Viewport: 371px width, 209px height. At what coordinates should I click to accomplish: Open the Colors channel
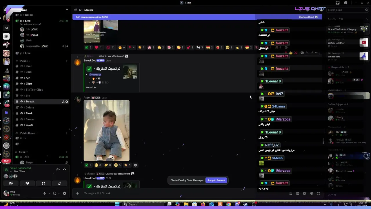coord(41,107)
